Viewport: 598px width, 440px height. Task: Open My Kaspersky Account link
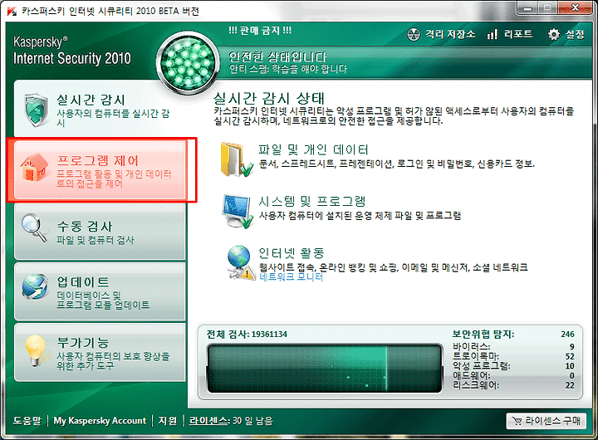(100, 421)
